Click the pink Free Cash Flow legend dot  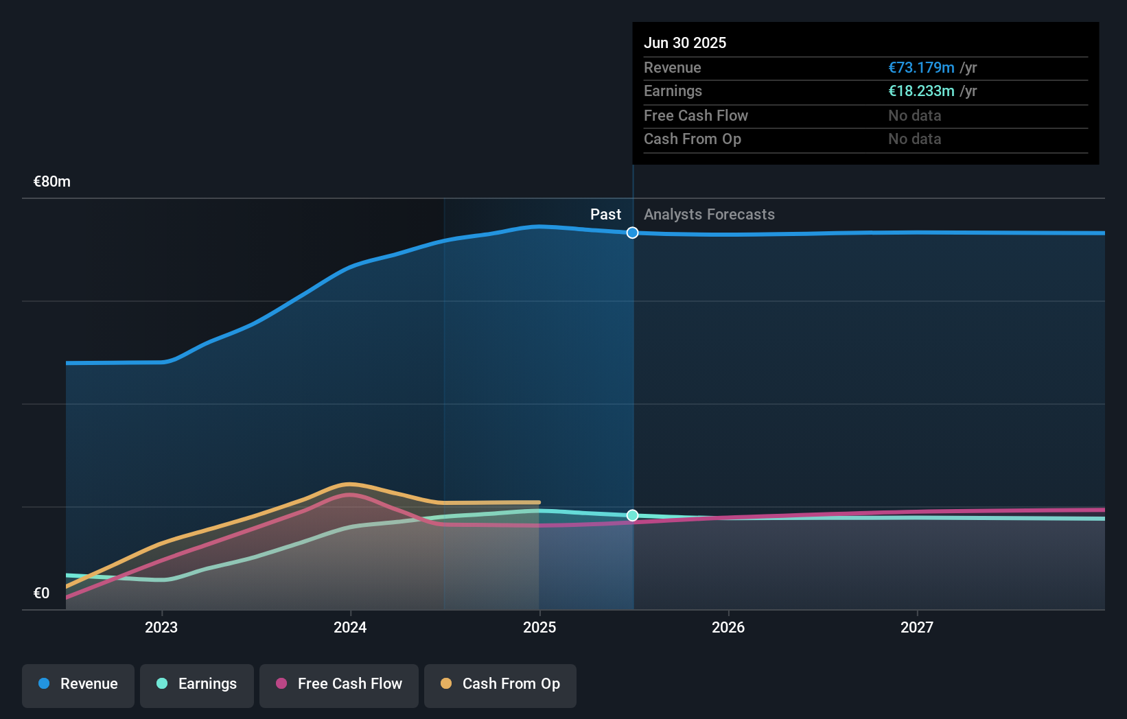(x=281, y=684)
